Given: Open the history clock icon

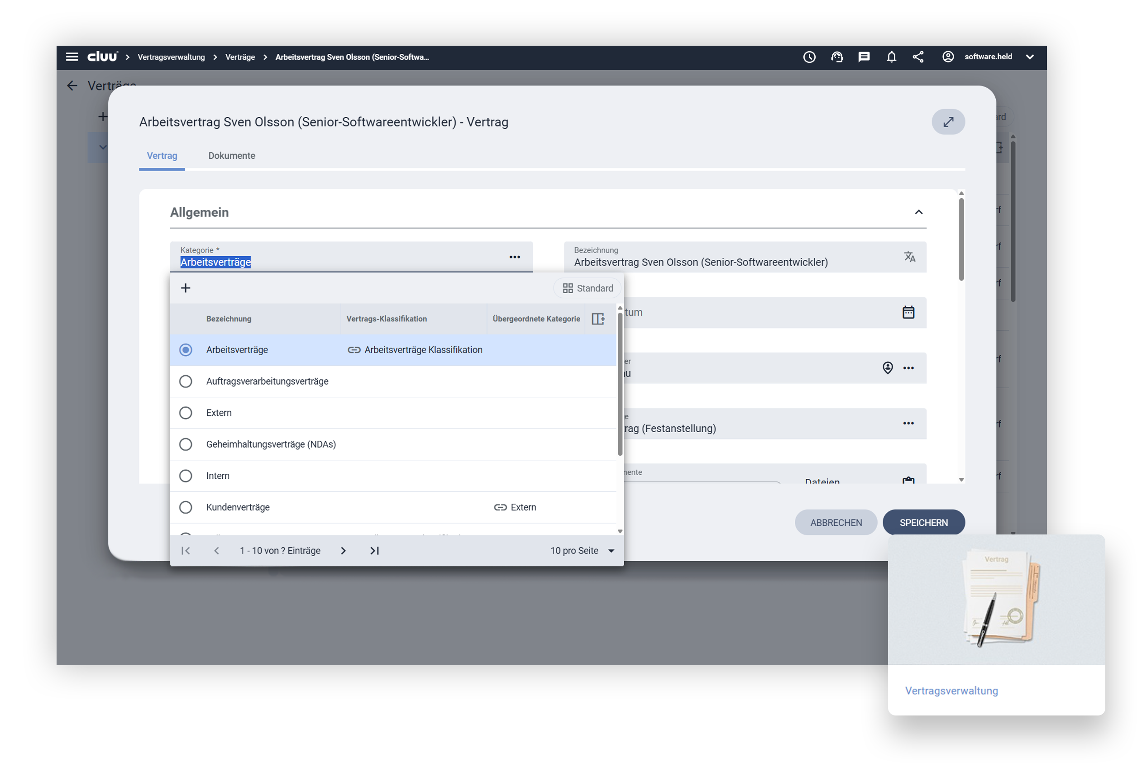Looking at the screenshot, I should [809, 57].
